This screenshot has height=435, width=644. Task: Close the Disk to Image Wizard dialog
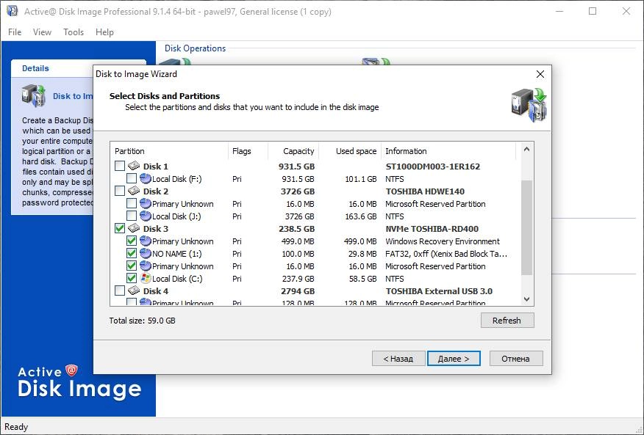click(x=540, y=74)
